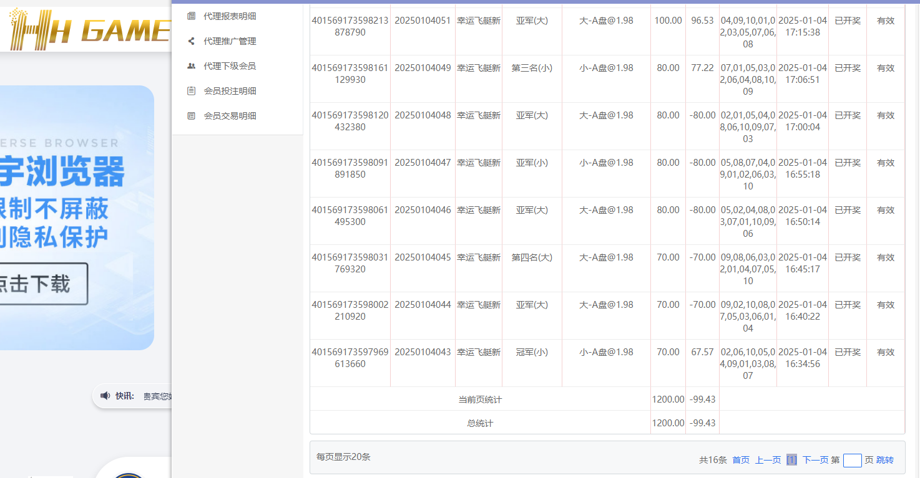Click the 总统计 total statistics row
920x478 pixels.
click(479, 423)
